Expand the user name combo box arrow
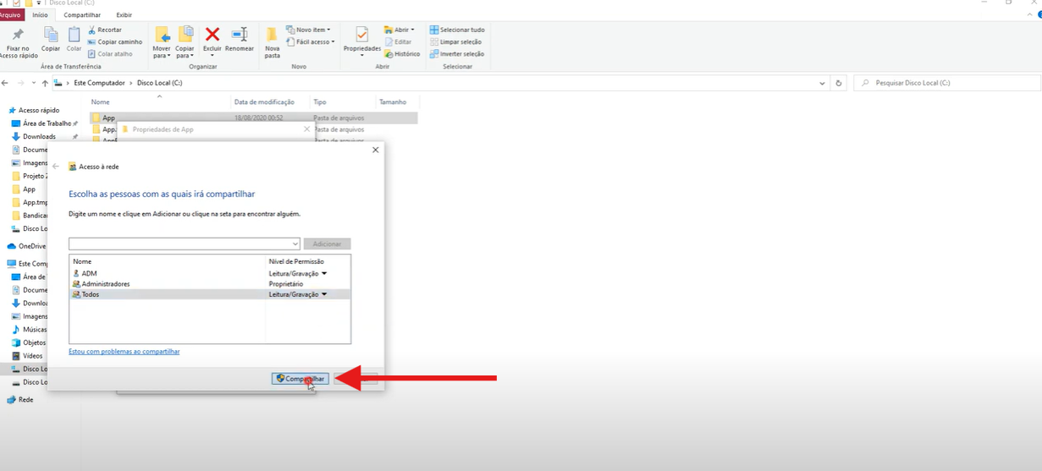Viewport: 1042px width, 471px height. point(295,244)
